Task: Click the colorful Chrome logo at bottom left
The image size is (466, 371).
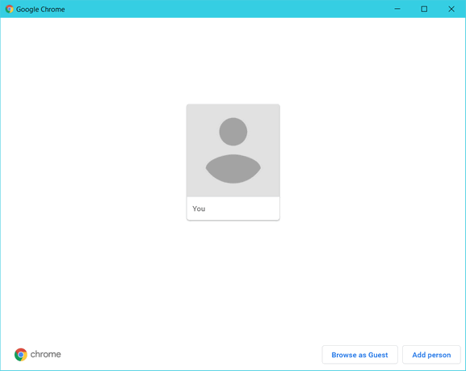Action: pyautogui.click(x=21, y=354)
